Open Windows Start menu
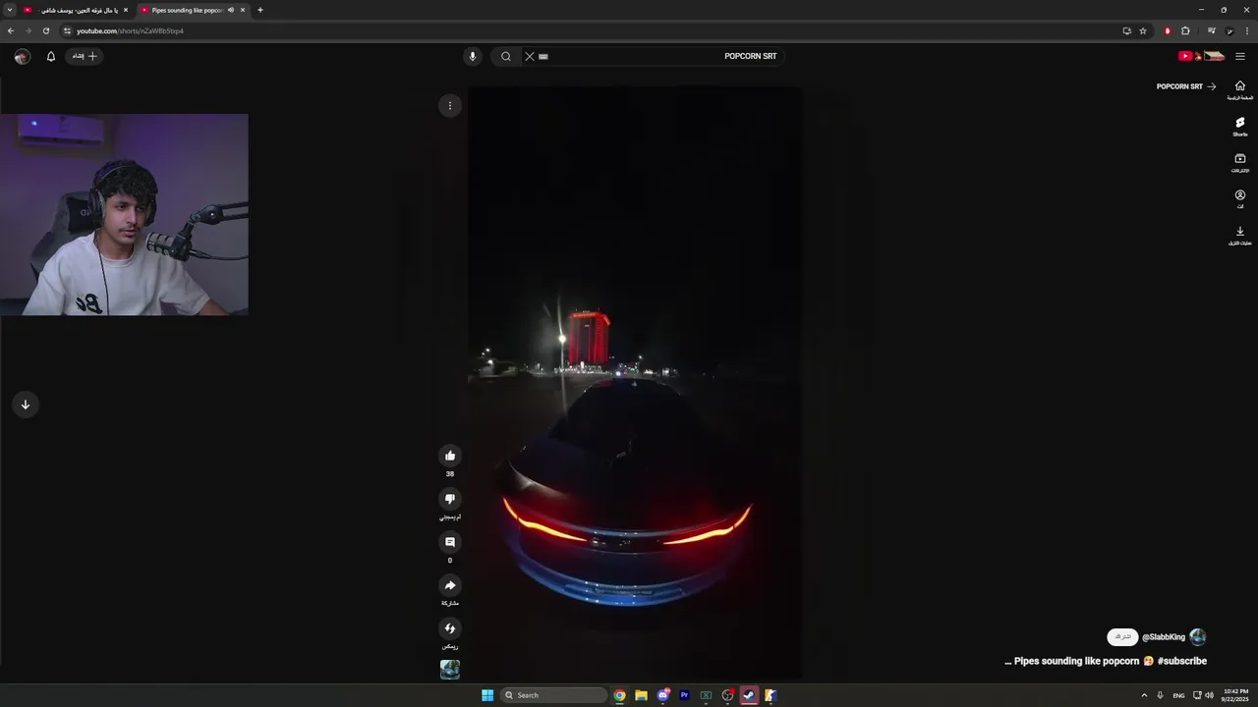 point(487,695)
